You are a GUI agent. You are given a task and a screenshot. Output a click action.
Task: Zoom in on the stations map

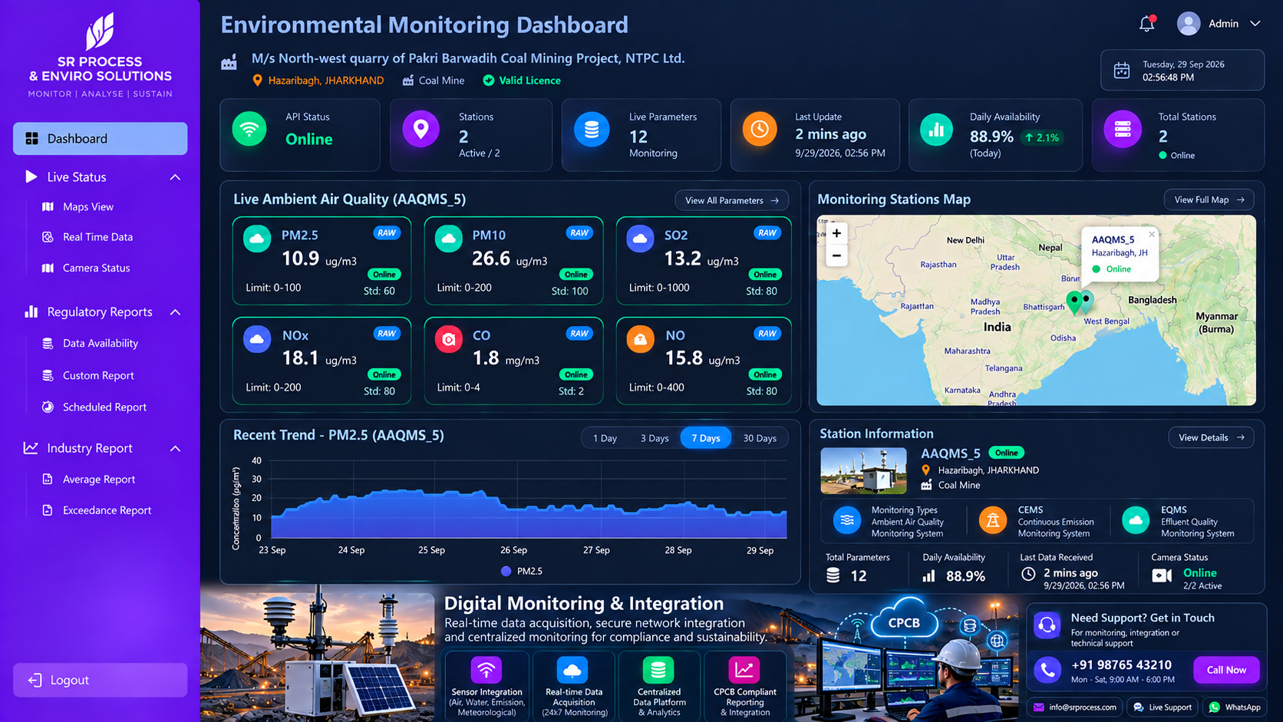pos(836,233)
